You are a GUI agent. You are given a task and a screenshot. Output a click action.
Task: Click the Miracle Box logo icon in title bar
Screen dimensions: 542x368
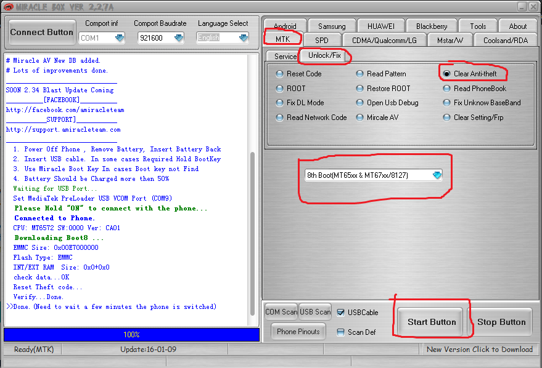point(8,7)
